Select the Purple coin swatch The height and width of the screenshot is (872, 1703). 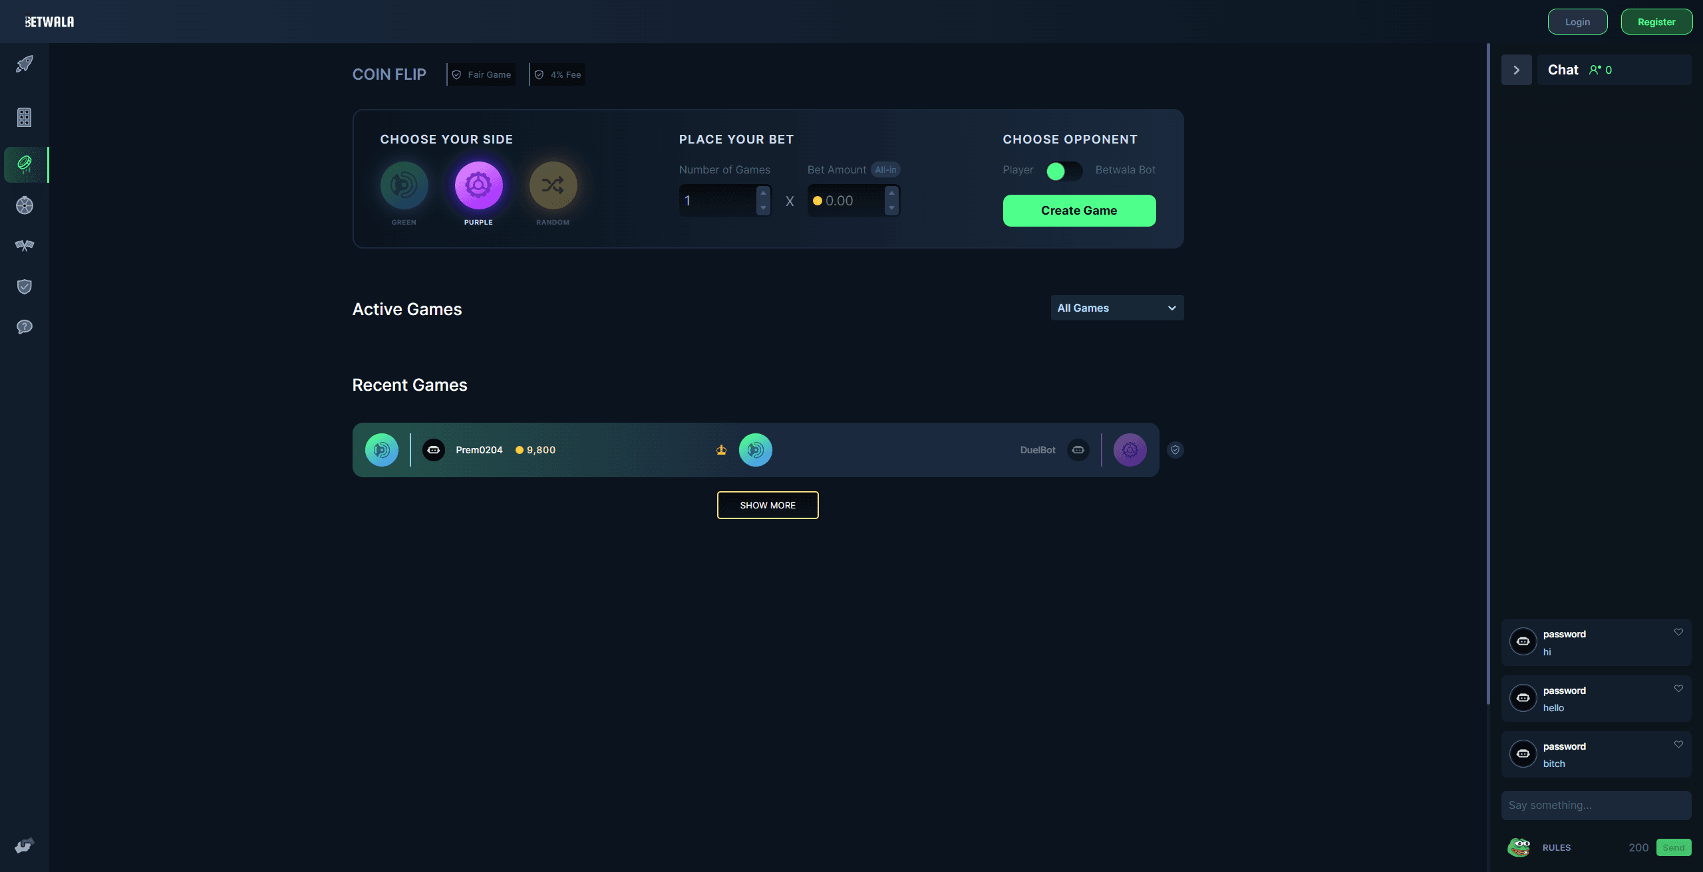click(478, 185)
